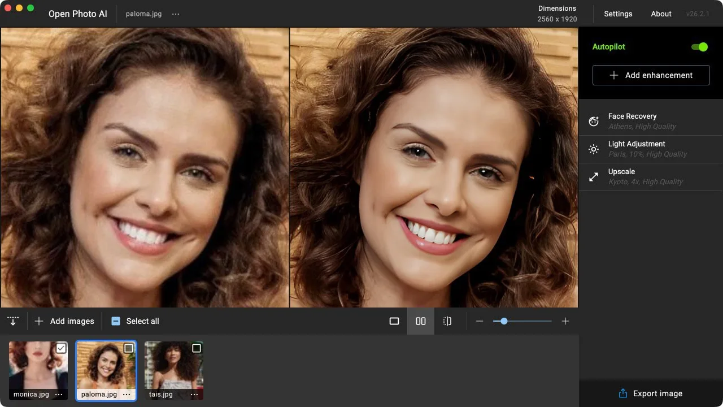Open the About page
The width and height of the screenshot is (723, 407).
[x=661, y=14]
